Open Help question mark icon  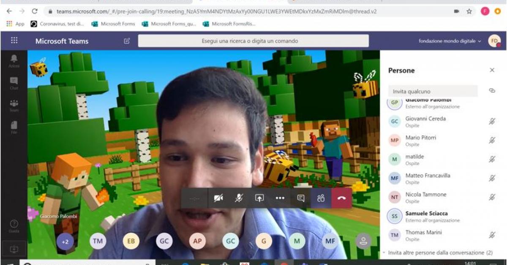[x=14, y=226]
